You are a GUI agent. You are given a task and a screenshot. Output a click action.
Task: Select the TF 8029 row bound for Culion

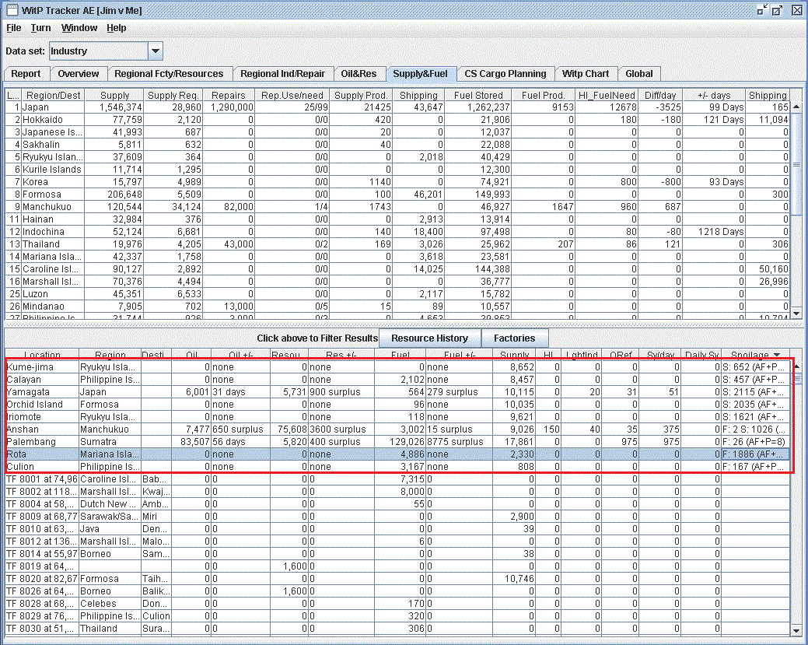click(x=397, y=616)
